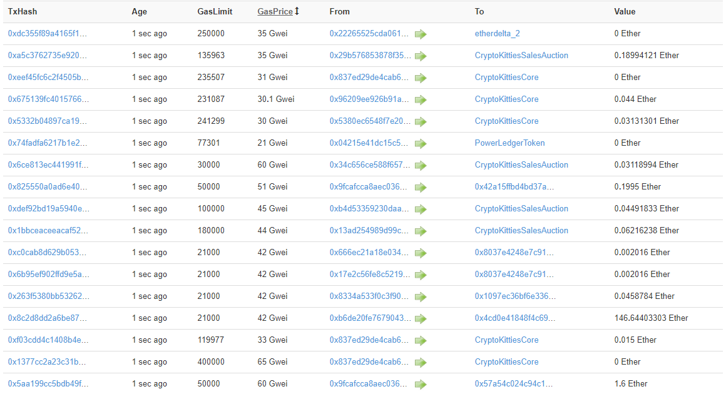Click green arrow in the 0.06216238 Ether row
Image resolution: width=726 pixels, height=394 pixels.
tap(421, 231)
